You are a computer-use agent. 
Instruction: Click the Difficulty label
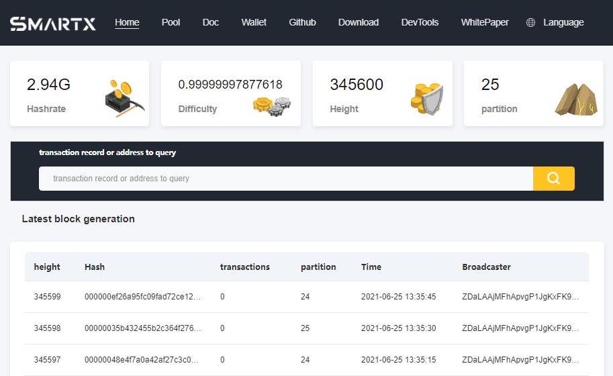tap(197, 109)
